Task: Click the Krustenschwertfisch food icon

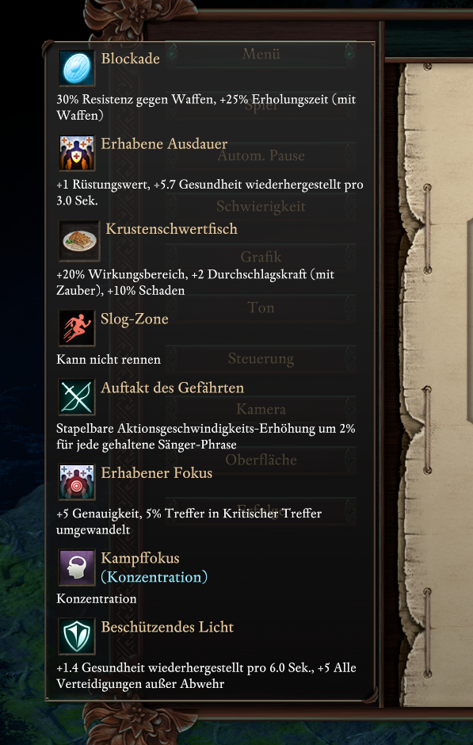Action: point(80,240)
